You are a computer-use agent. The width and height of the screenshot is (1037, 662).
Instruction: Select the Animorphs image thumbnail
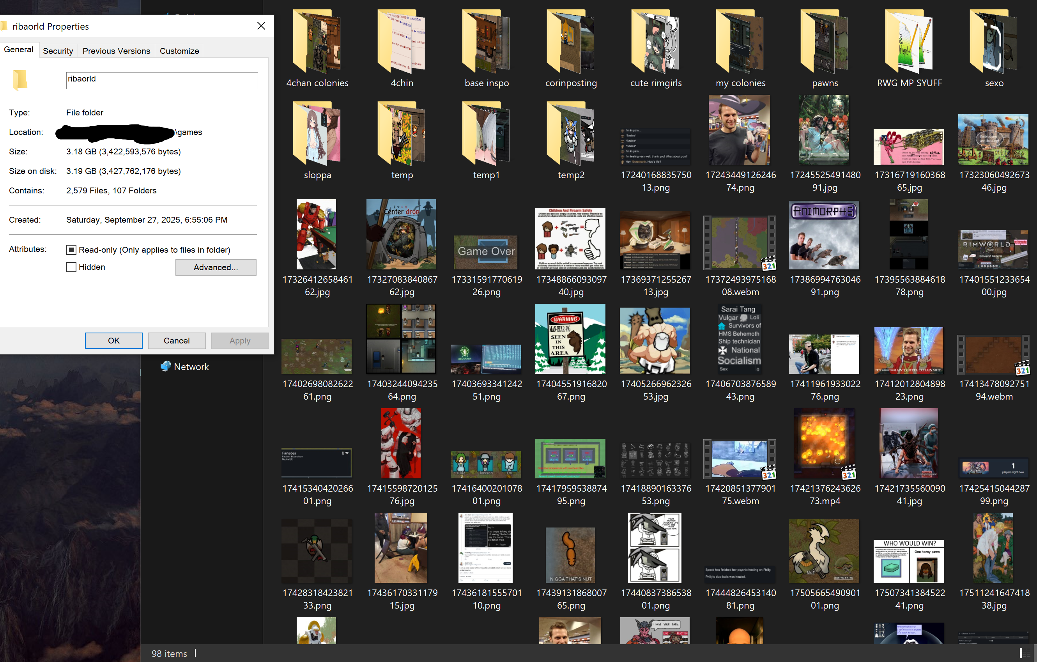tap(824, 235)
